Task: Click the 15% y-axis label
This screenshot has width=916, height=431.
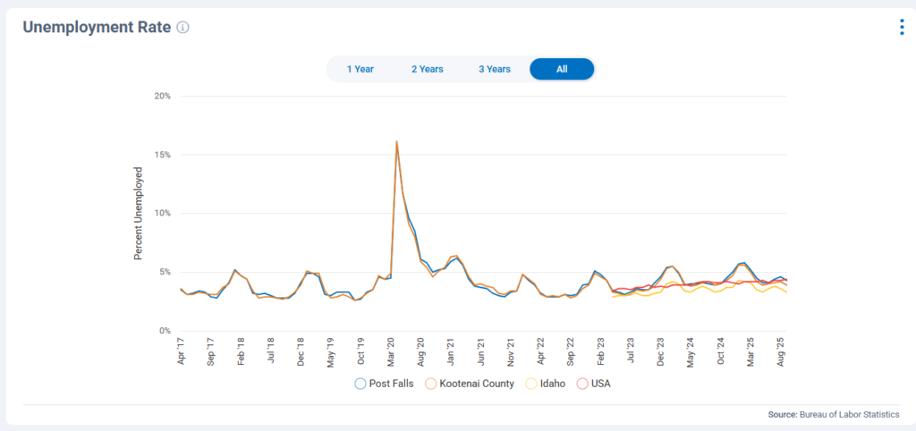Action: coord(163,155)
